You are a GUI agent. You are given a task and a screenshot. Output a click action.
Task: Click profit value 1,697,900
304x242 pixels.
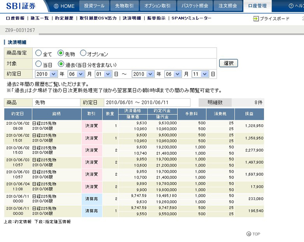tap(254, 174)
